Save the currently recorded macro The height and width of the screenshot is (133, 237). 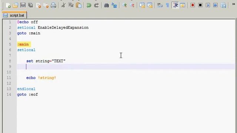tap(223, 6)
